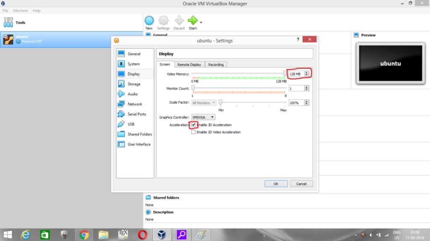The image size is (430, 241).
Task: Open Google Chrome from taskbar
Action: [x=84, y=235]
